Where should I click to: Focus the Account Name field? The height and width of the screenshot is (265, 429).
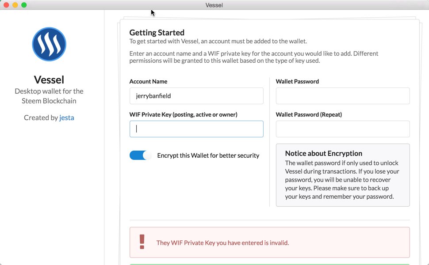196,95
